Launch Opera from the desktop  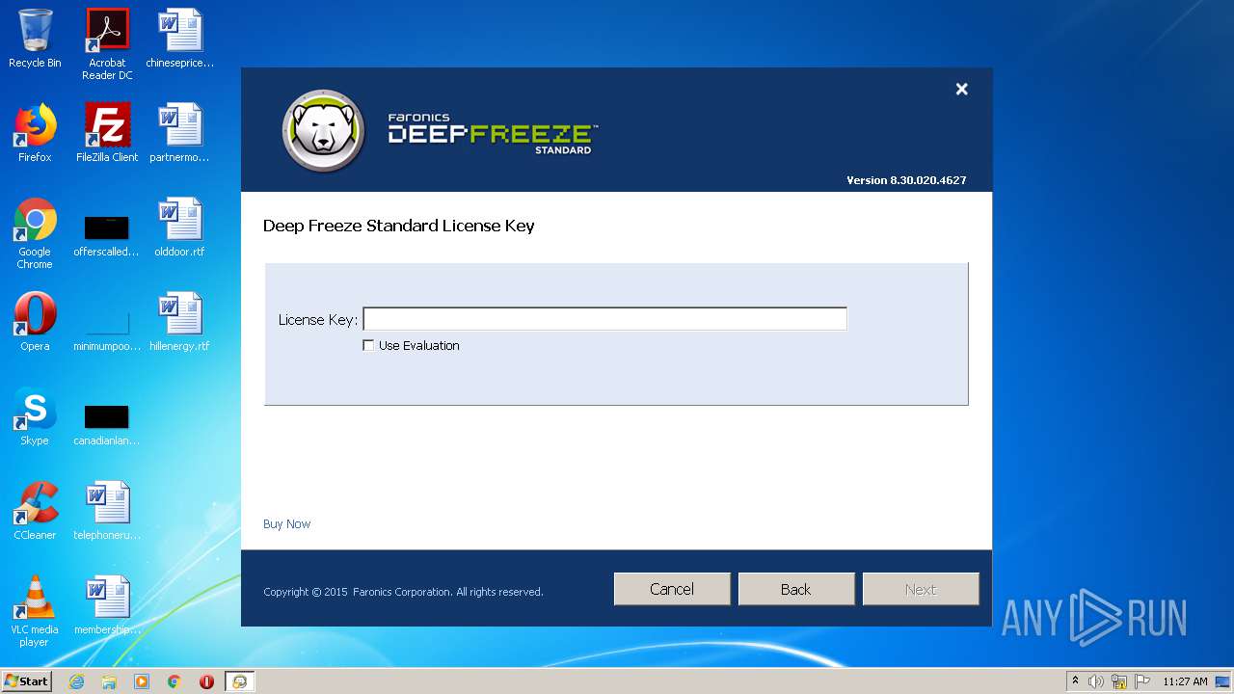[35, 322]
